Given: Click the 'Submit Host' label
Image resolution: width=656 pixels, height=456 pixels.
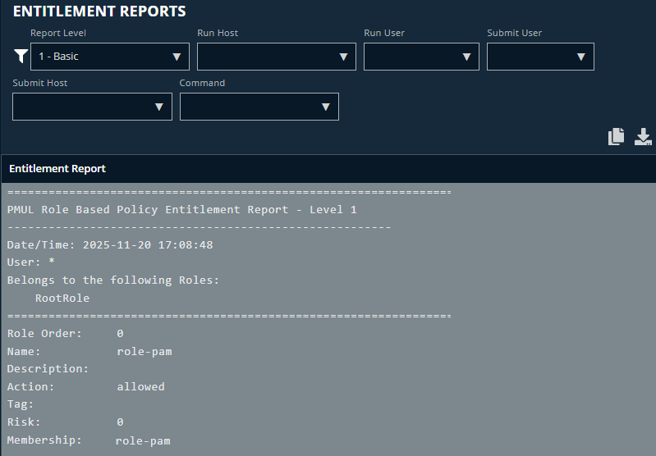Looking at the screenshot, I should point(39,83).
